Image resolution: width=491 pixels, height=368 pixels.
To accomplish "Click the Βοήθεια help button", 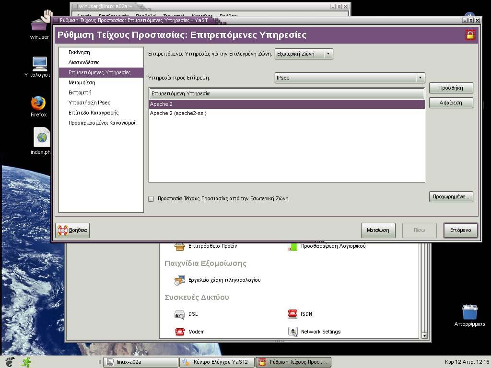I will 73,230.
